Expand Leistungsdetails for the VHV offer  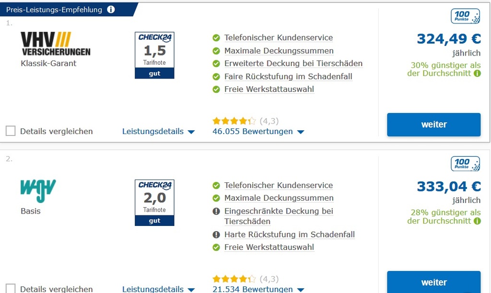(x=158, y=131)
